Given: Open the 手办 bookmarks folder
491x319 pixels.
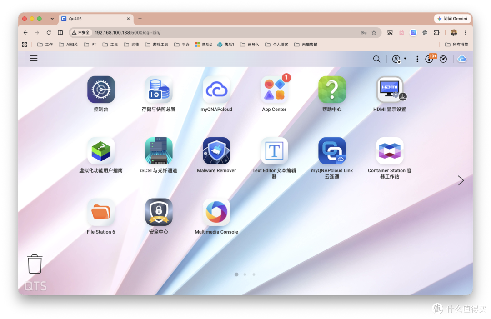Looking at the screenshot, I should click(181, 45).
